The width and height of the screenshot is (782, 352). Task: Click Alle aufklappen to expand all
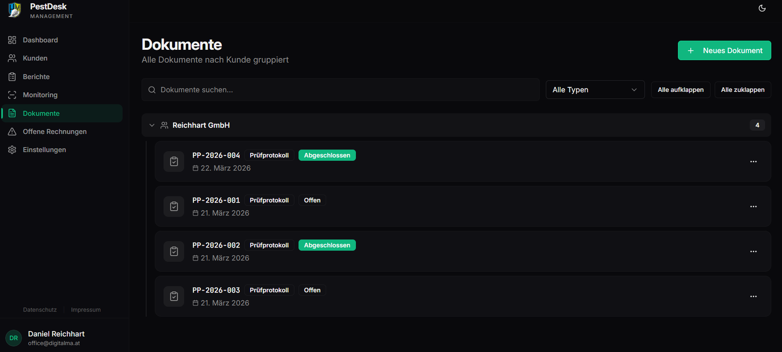[680, 90]
